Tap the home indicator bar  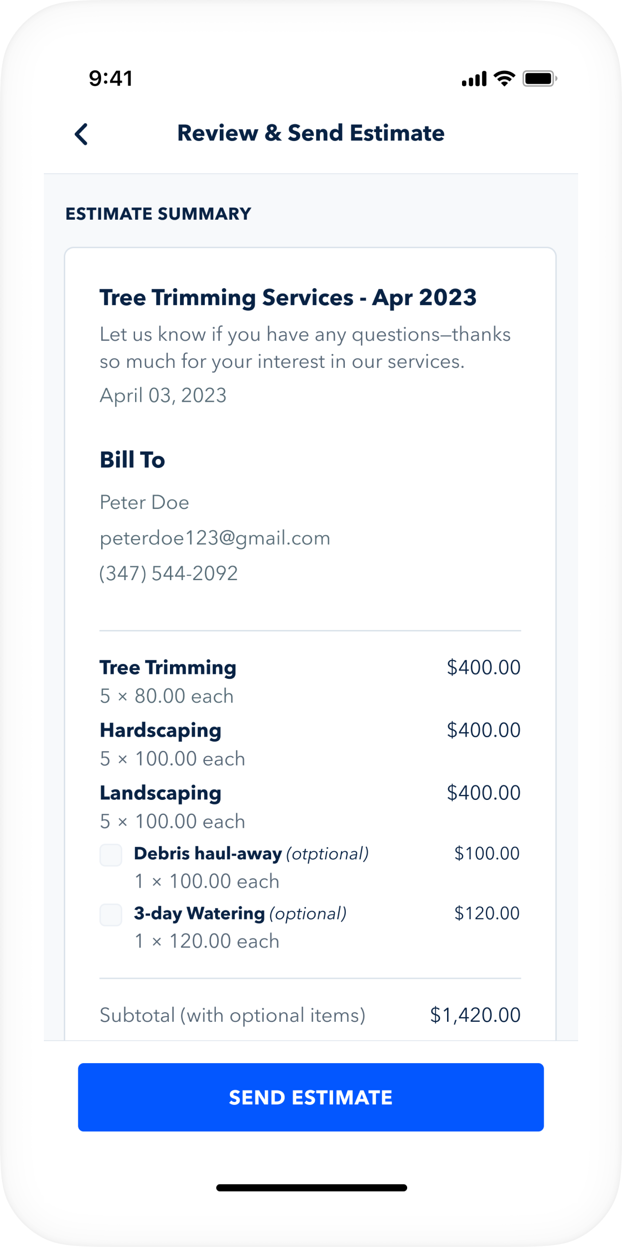tap(311, 1188)
